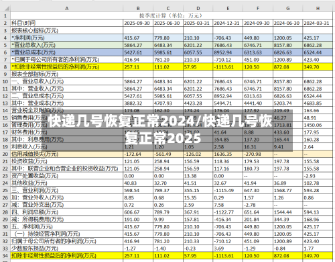Click the 102.78 other income value
The height and width of the screenshot is (262, 335).
point(311,183)
